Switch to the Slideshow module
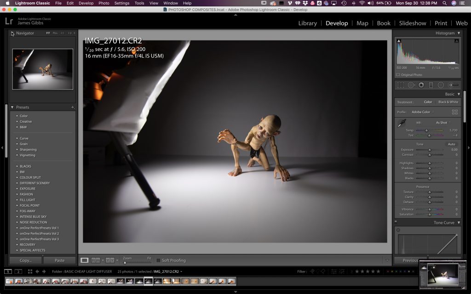471x294 pixels. (x=413, y=23)
